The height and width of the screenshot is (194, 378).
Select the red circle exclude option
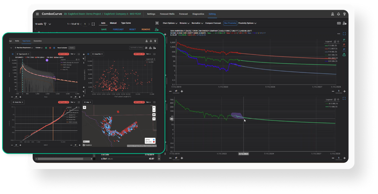point(50,48)
